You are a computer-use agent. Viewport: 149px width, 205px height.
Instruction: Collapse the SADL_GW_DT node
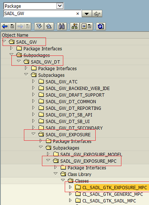(19, 61)
